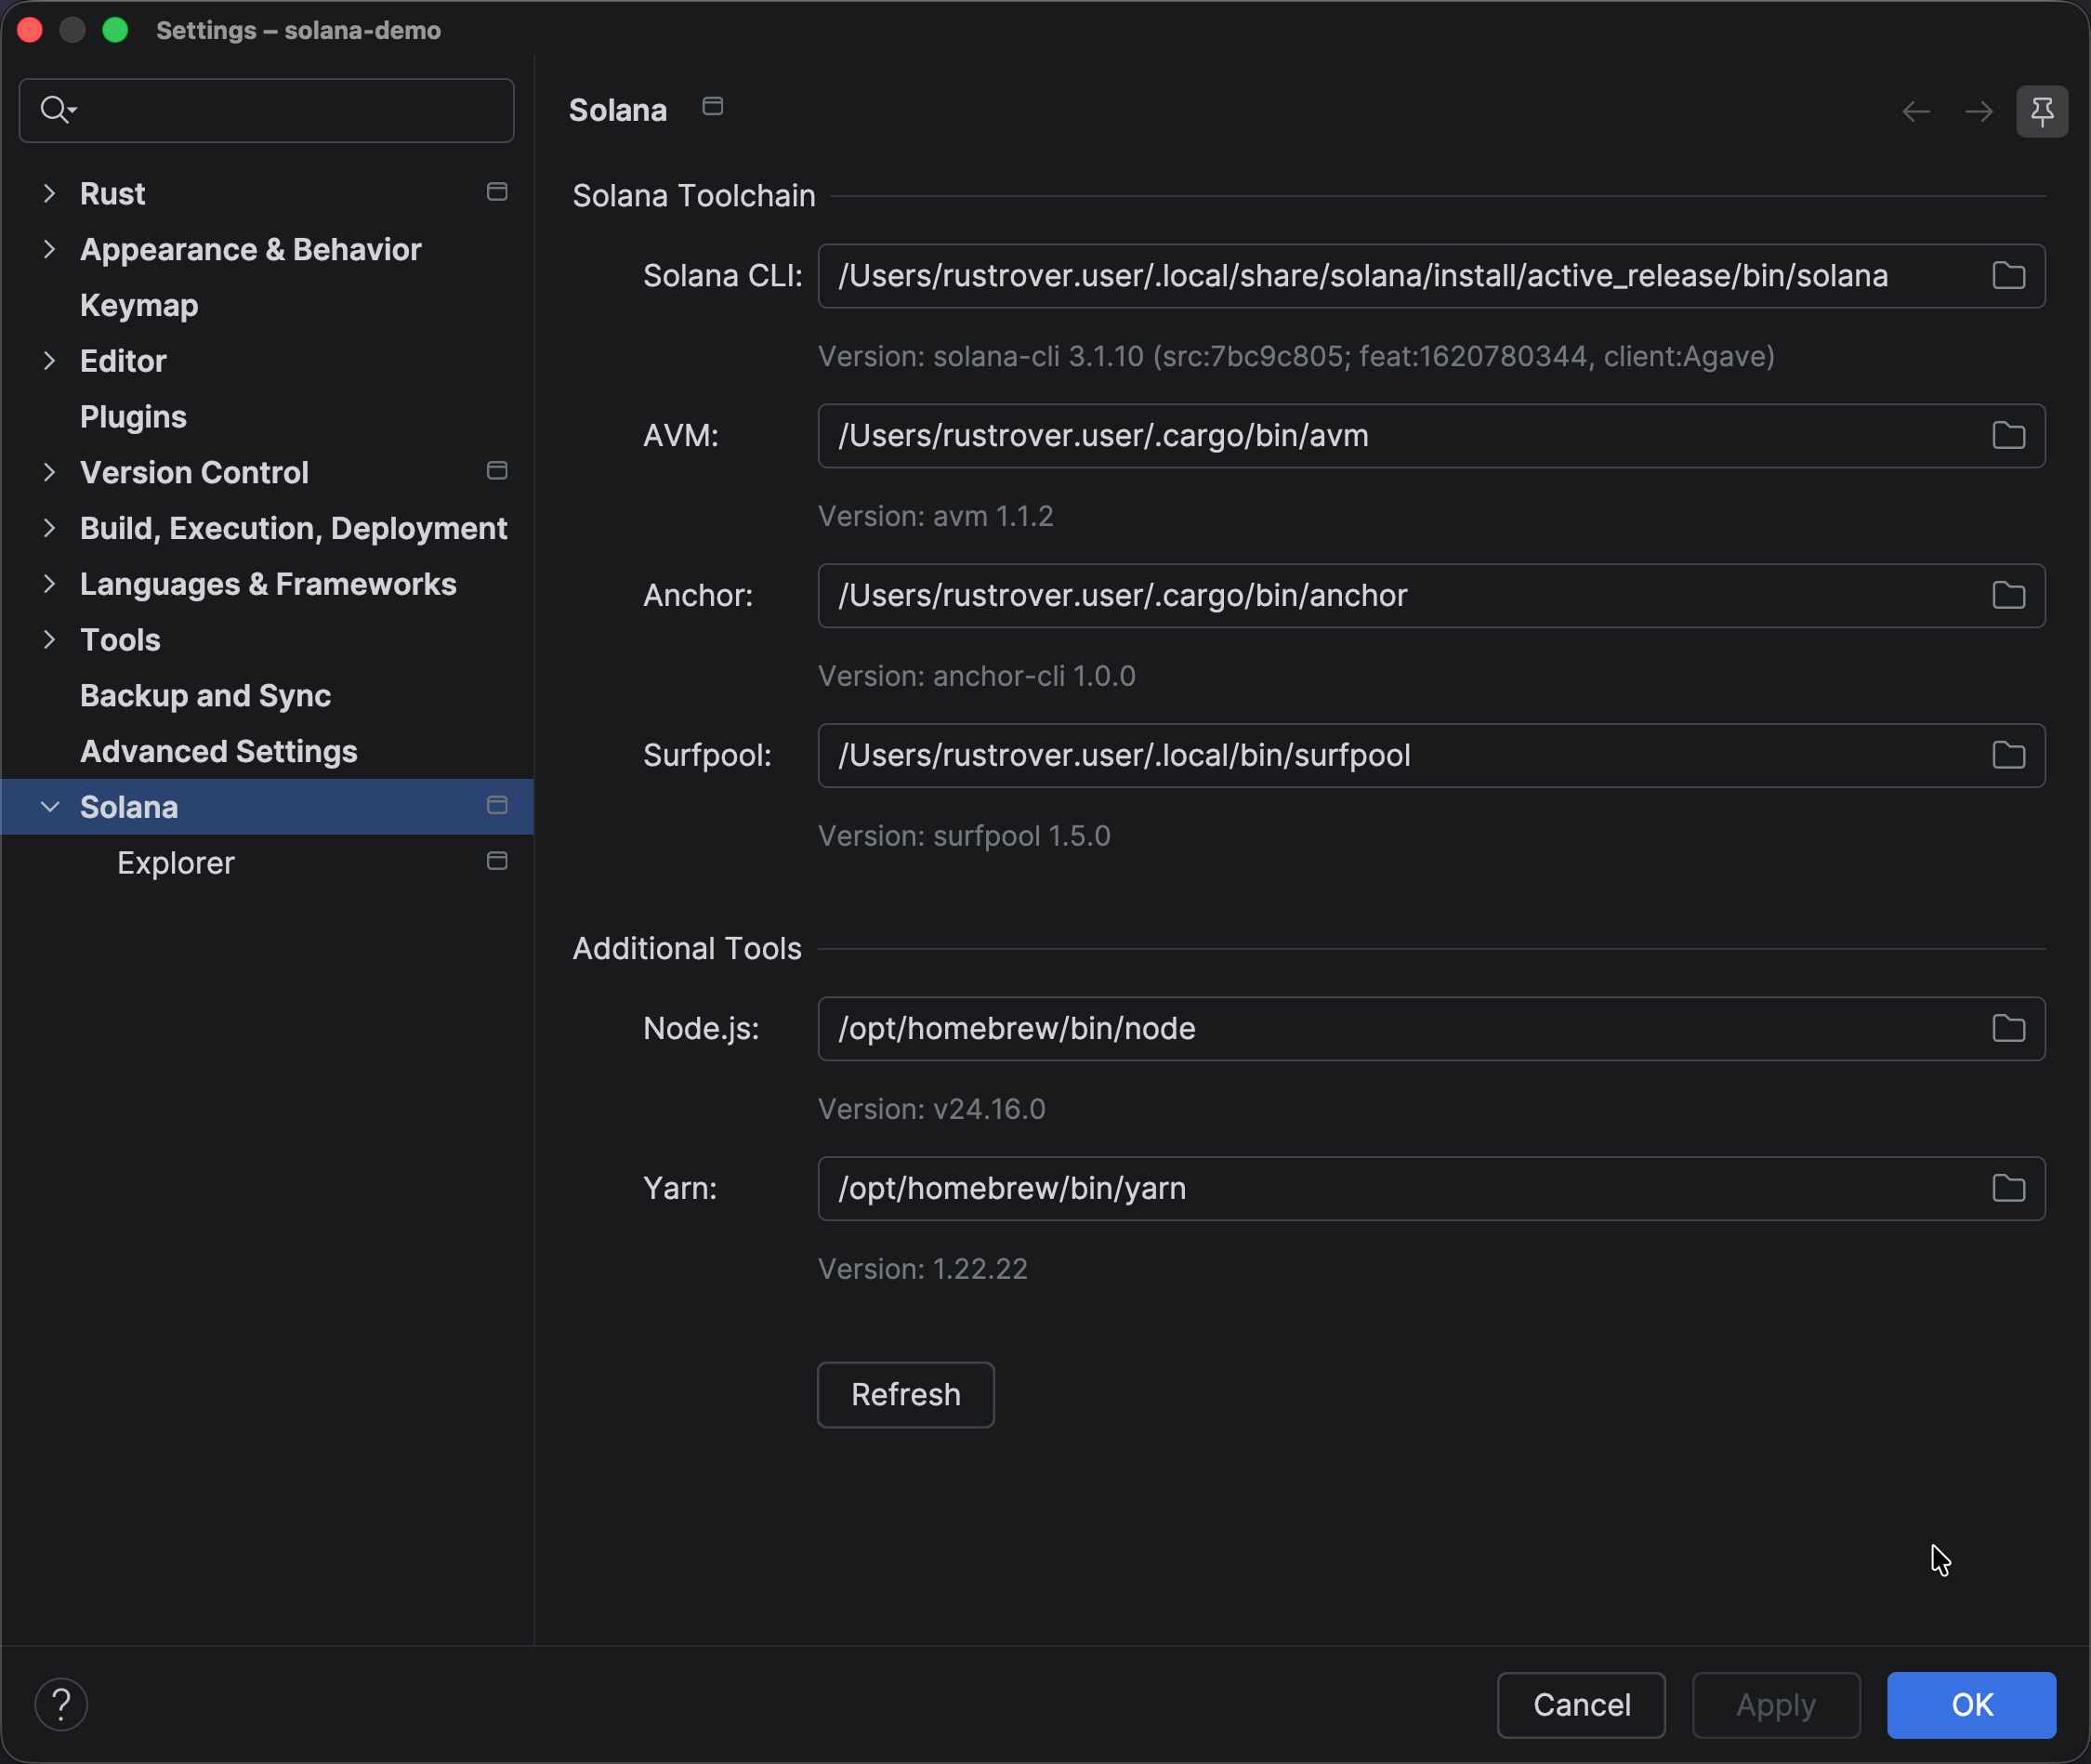Click the Cancel button
This screenshot has height=1764, width=2091.
tap(1581, 1705)
